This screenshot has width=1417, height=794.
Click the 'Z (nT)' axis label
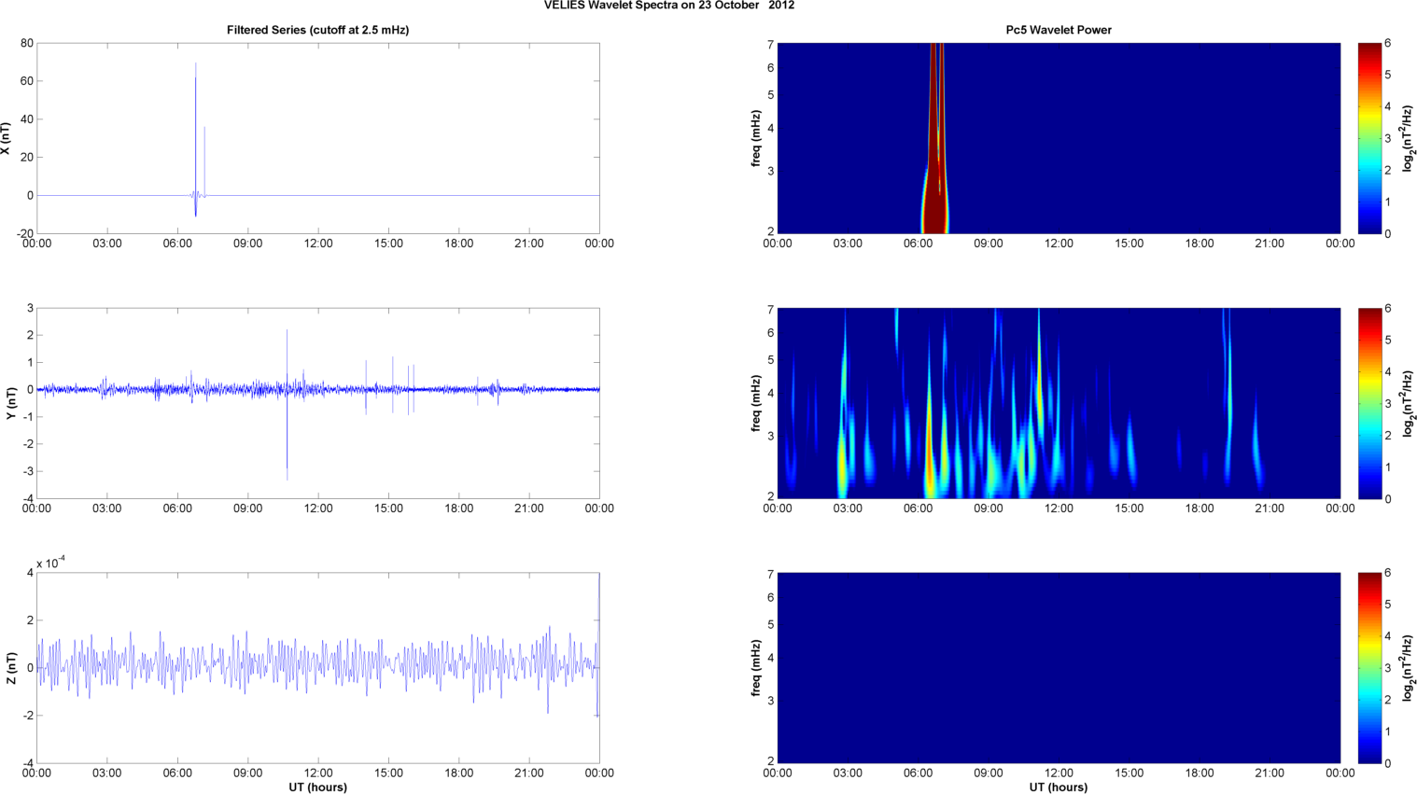pyautogui.click(x=11, y=668)
